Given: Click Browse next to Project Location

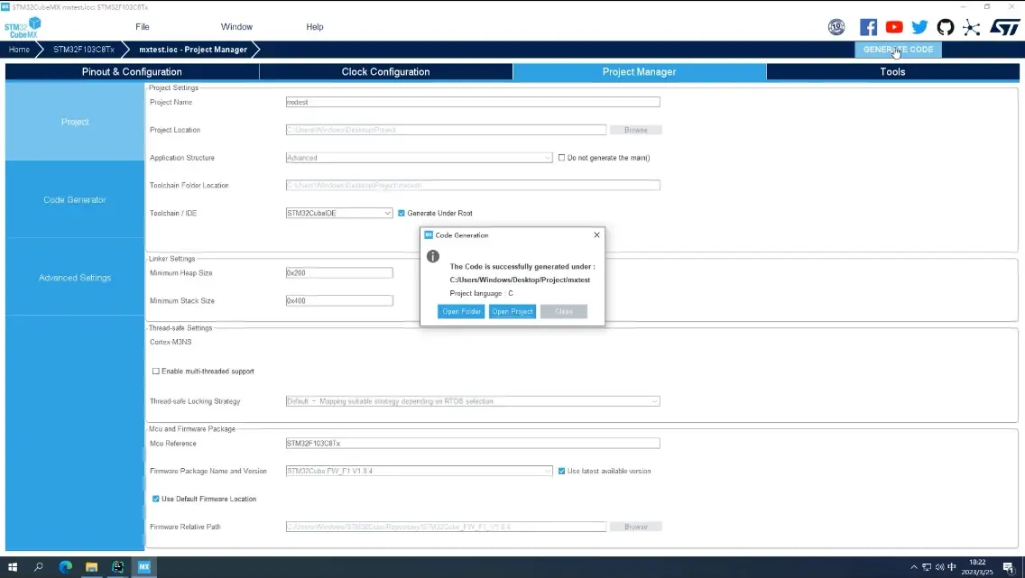Looking at the screenshot, I should click(x=635, y=130).
